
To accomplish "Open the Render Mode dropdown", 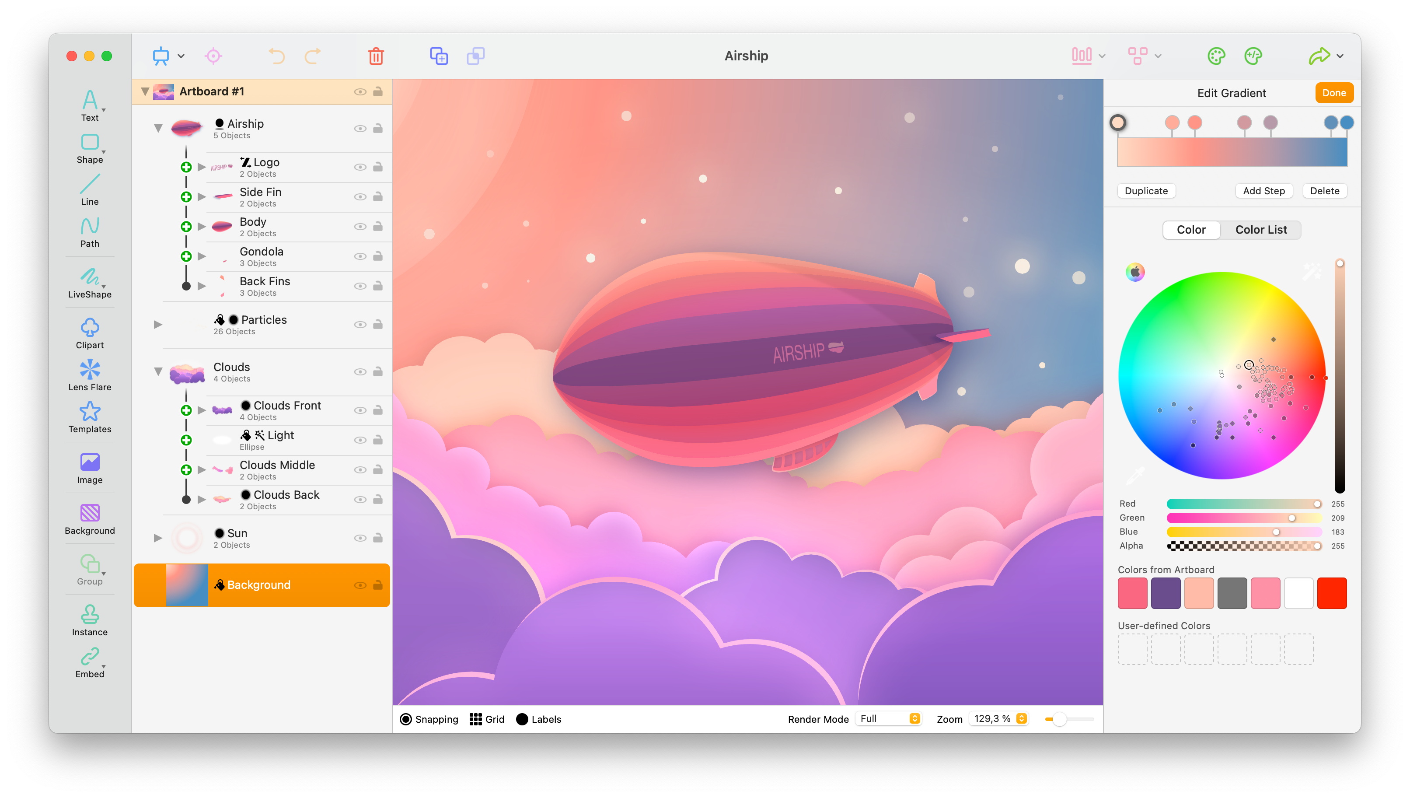I will (889, 719).
